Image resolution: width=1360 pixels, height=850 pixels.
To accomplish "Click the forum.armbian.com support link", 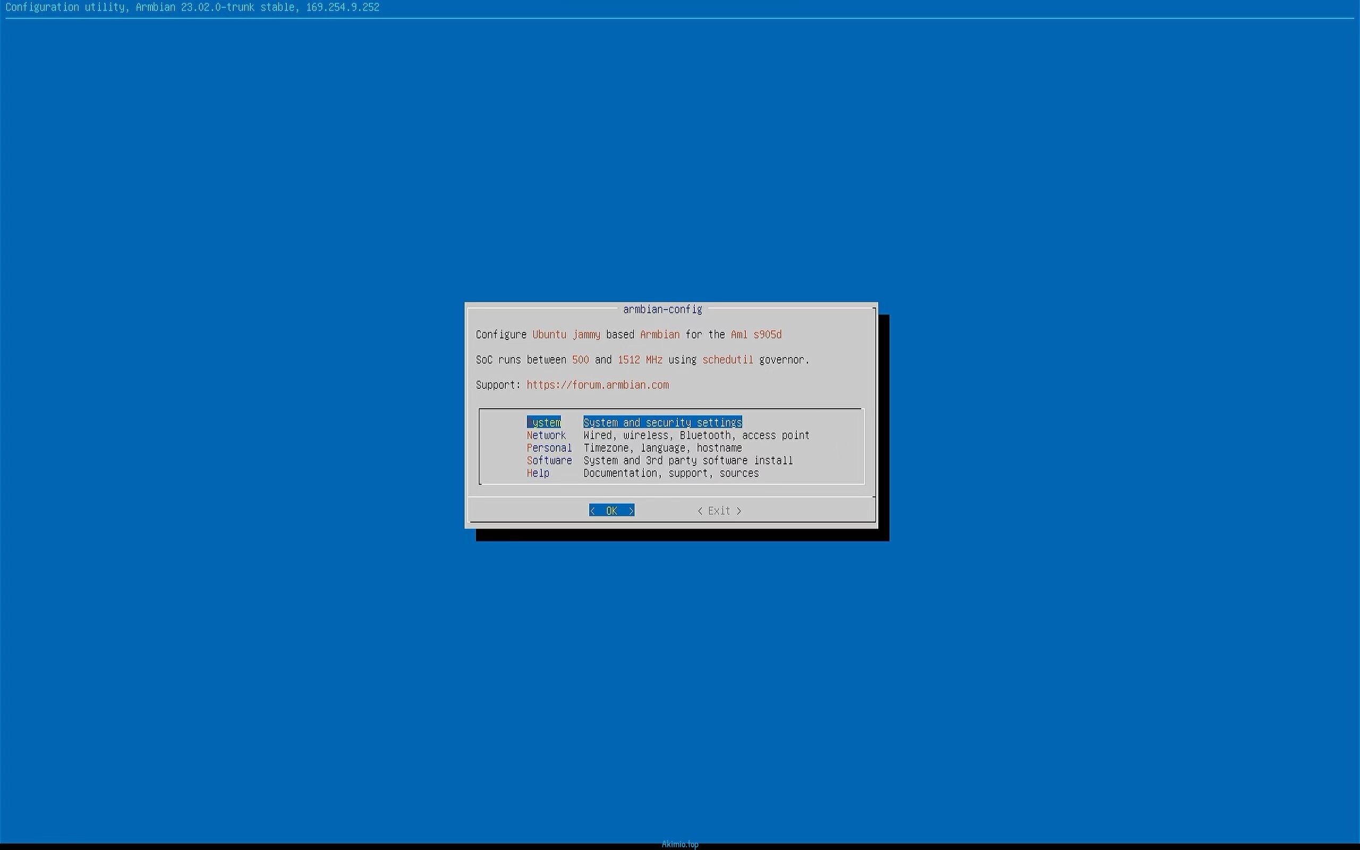I will coord(597,385).
